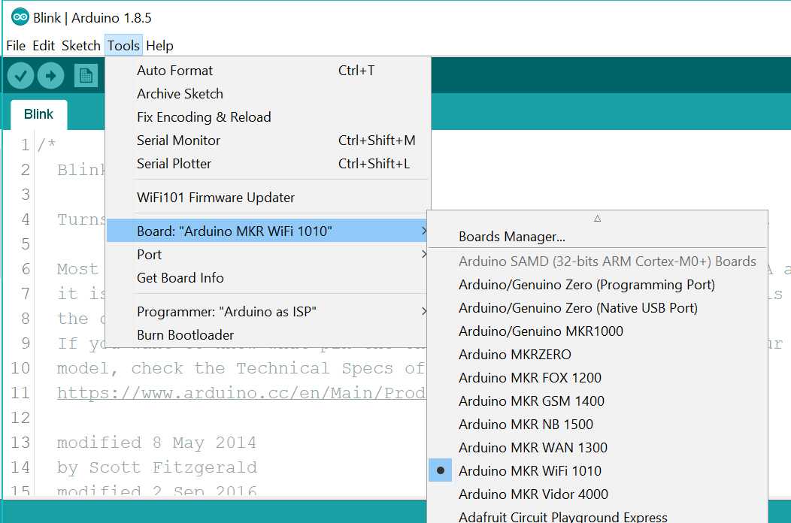Open the Board submenu arrow
Screen dimensions: 791x523
[x=423, y=231]
